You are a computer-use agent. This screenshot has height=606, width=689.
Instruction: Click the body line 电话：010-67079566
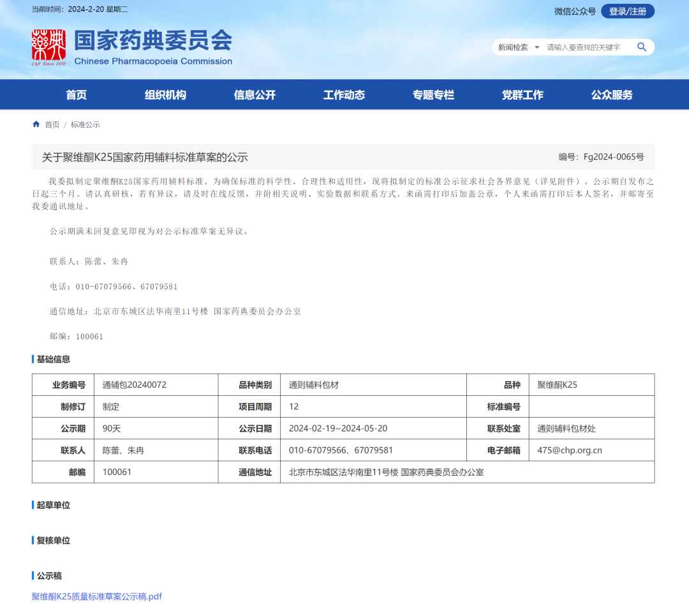click(x=114, y=287)
